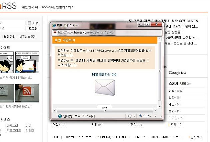
Task: Click the popup vertical scrollbar up arrow
Action: coord(160,39)
